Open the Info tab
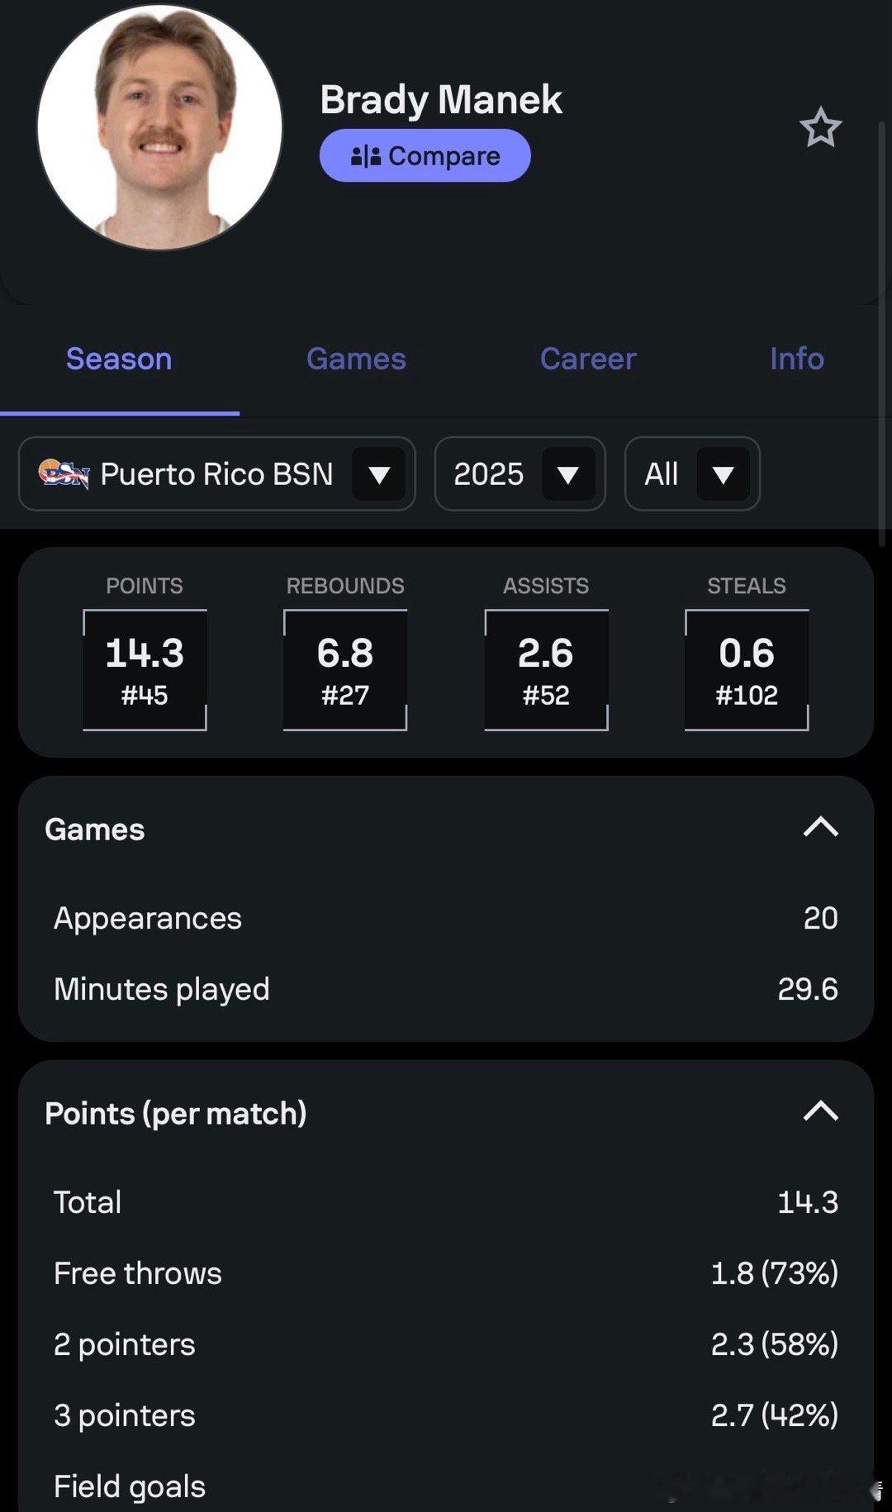This screenshot has width=892, height=1512. click(x=796, y=359)
